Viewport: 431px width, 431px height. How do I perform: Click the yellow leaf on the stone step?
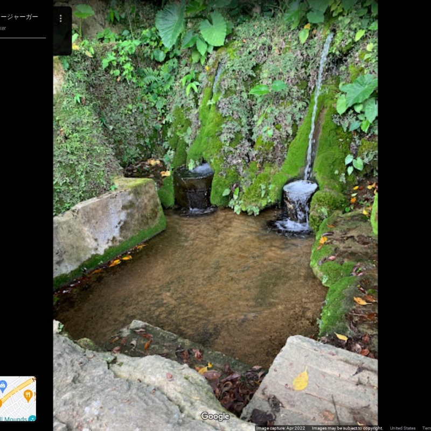(x=301, y=380)
